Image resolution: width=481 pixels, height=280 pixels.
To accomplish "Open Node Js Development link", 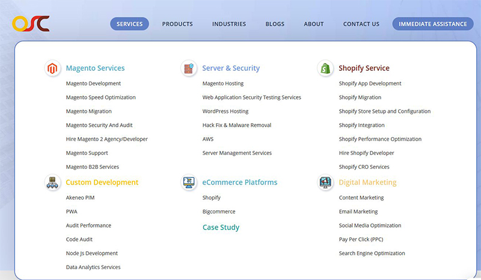I will (92, 253).
